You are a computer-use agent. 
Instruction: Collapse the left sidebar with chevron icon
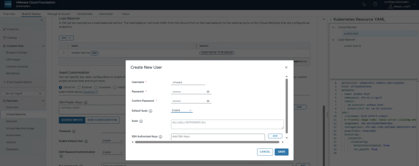41,20
